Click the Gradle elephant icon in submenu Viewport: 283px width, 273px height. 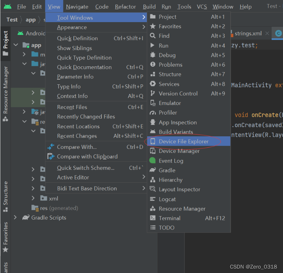[153, 170]
